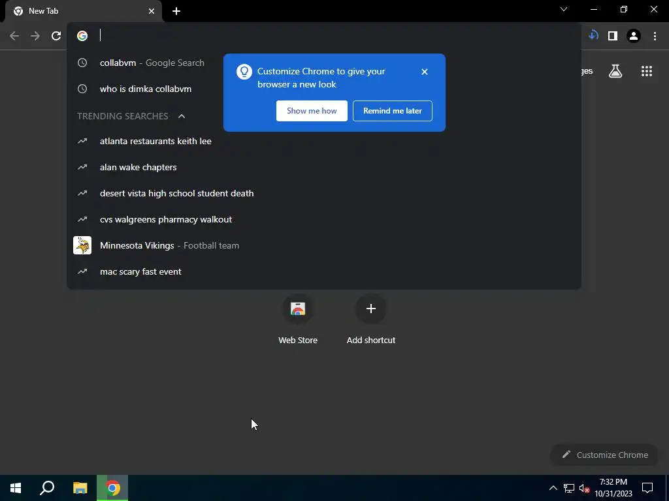This screenshot has height=501, width=669.
Task: Open the user profile avatar menu
Action: [x=634, y=36]
